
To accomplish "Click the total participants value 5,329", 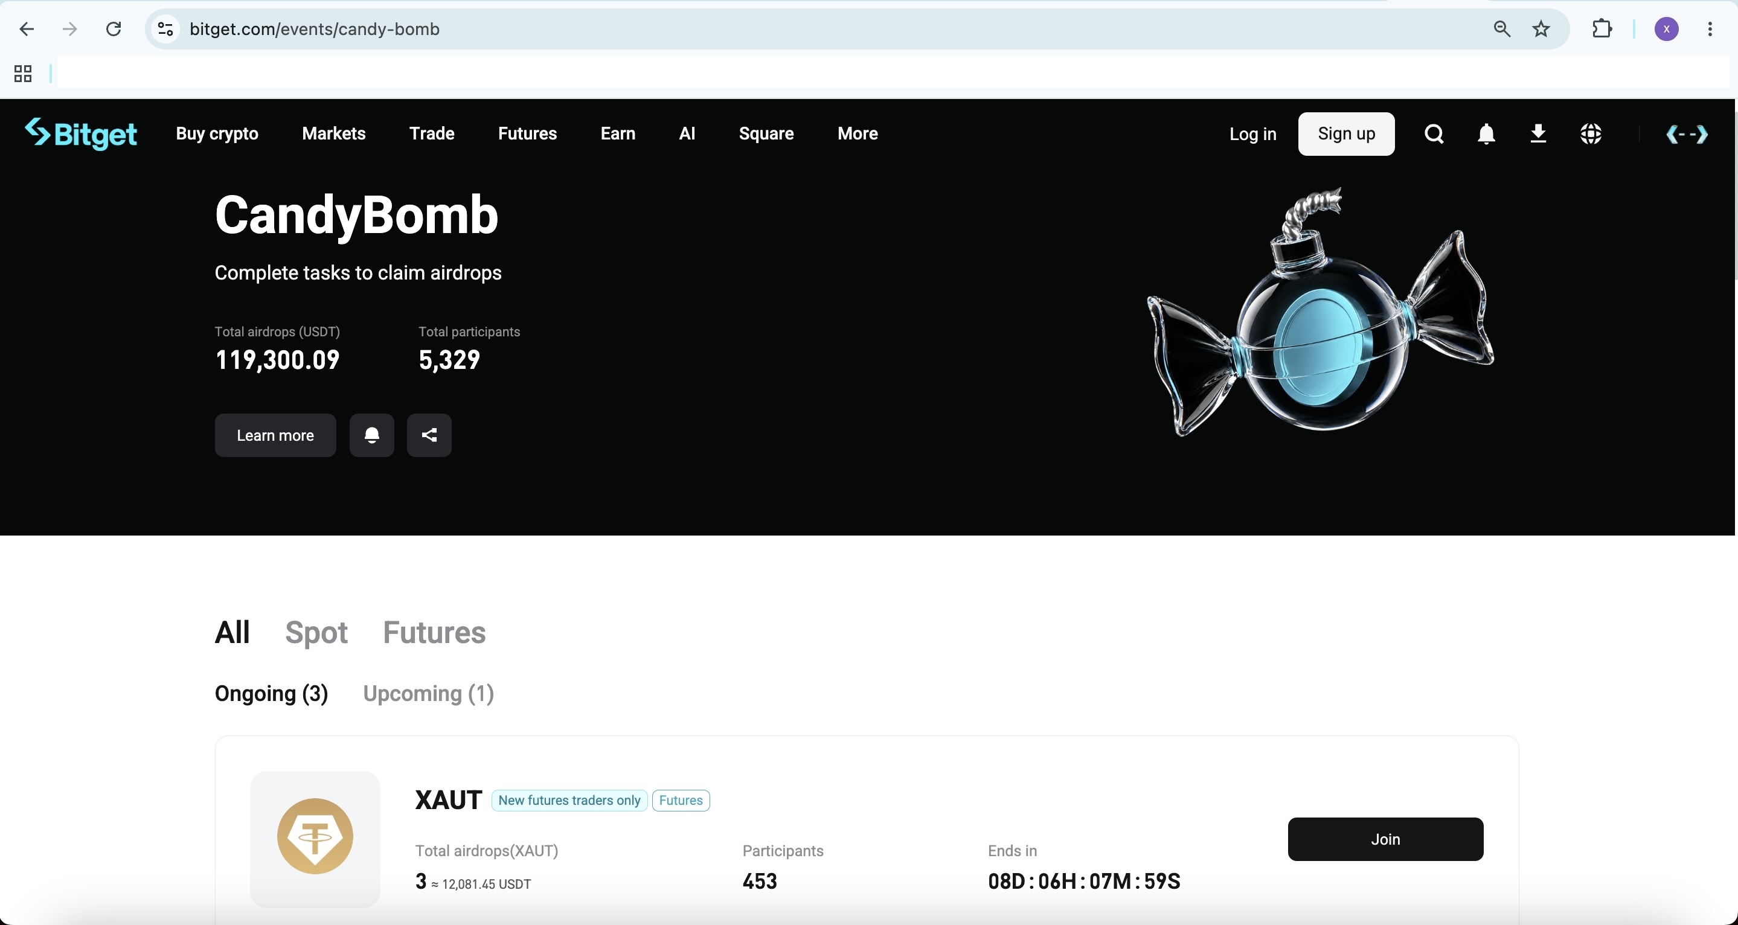I will click(x=449, y=360).
